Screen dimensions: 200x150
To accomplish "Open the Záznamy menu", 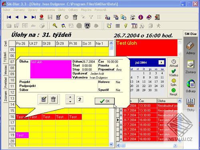I will 19,10.
